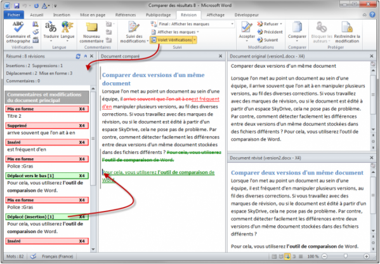Click the Redo (repeat) icon in quick access toolbar
Viewport: 380px width, 264px height.
click(x=36, y=6)
